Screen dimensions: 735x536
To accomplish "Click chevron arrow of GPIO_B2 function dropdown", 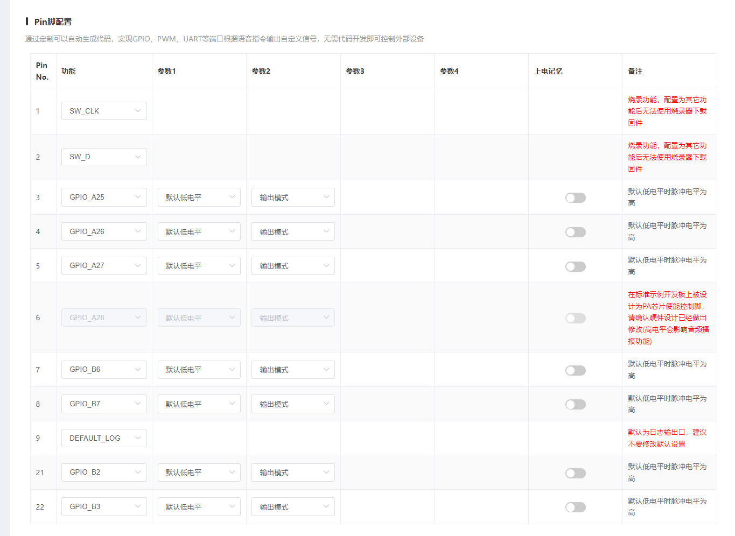I will click(x=138, y=472).
